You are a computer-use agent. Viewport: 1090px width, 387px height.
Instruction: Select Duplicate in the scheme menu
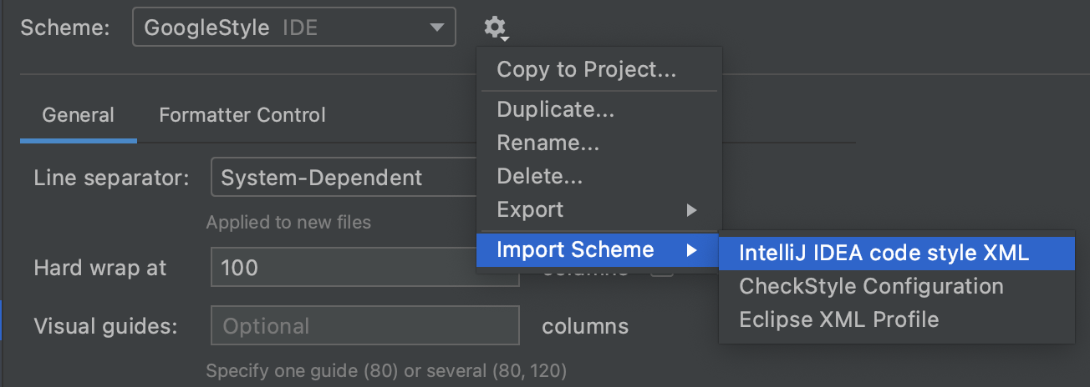click(x=555, y=109)
